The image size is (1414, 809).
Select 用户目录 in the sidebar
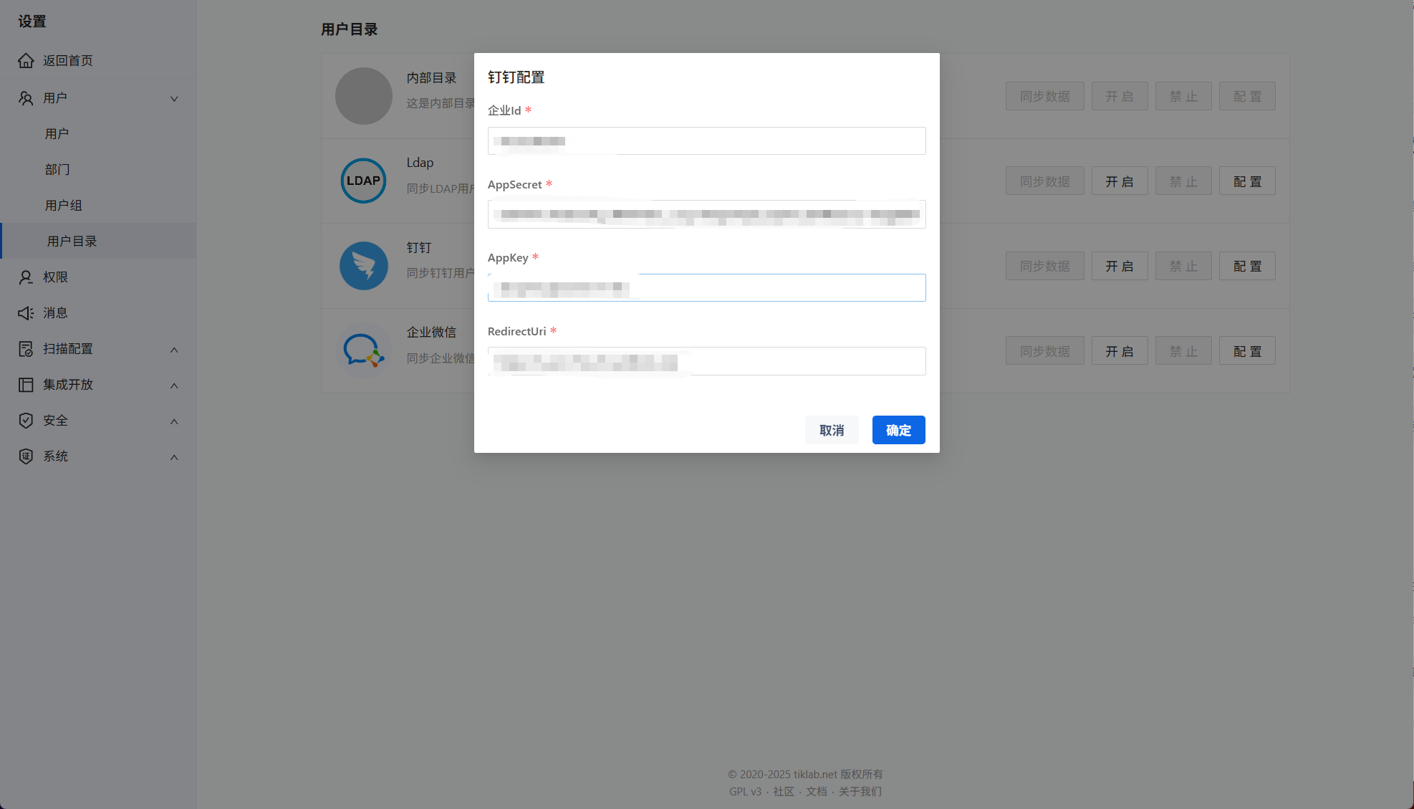click(72, 241)
